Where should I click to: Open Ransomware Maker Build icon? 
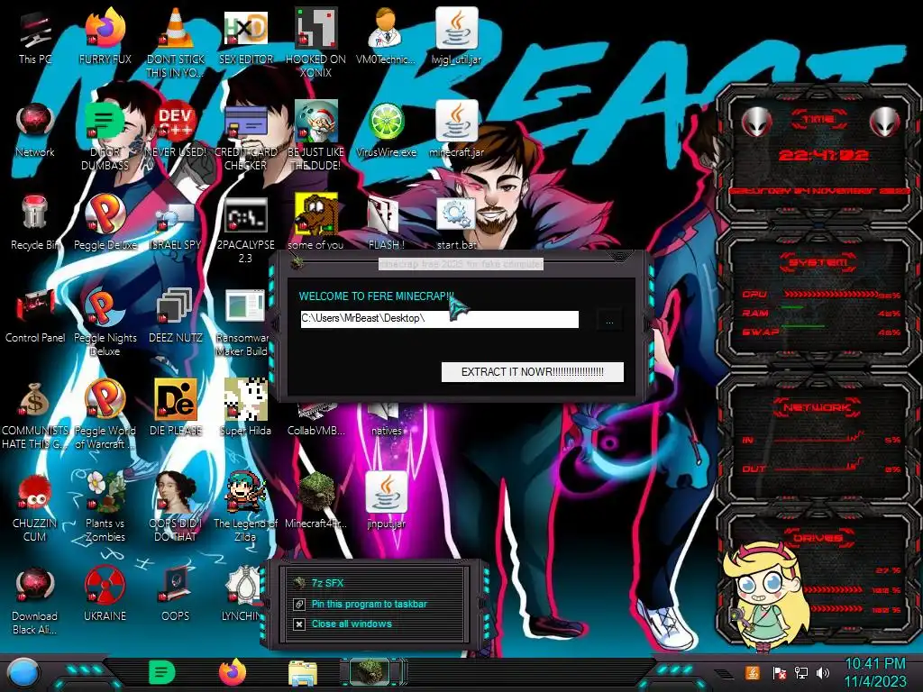pos(245,322)
